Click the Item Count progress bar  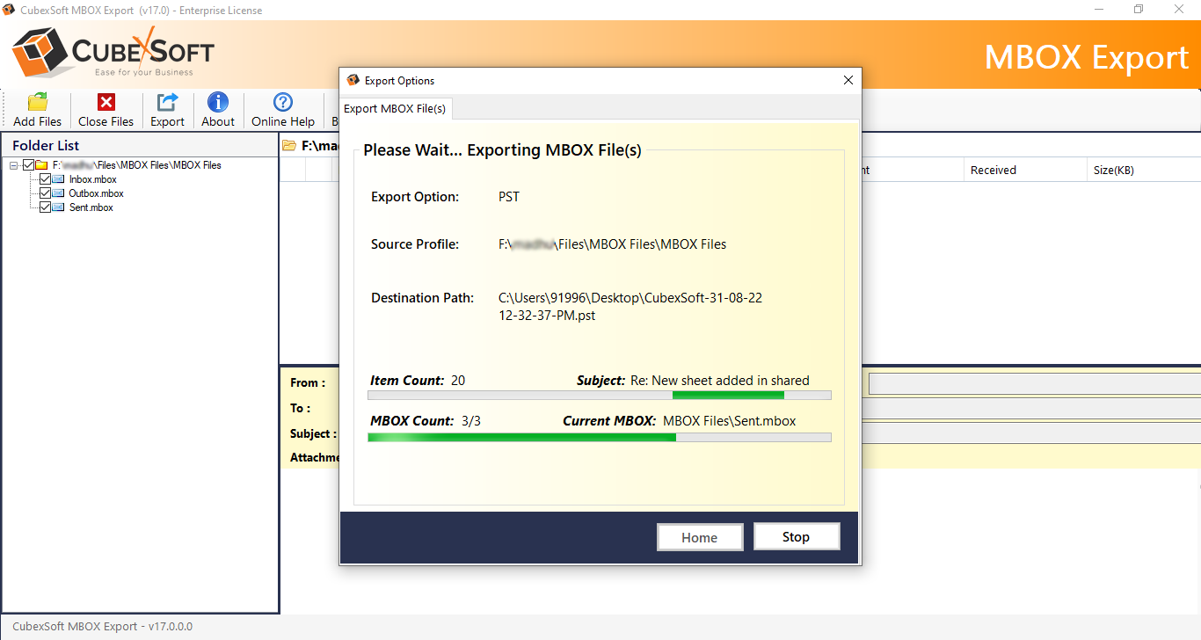(x=599, y=396)
